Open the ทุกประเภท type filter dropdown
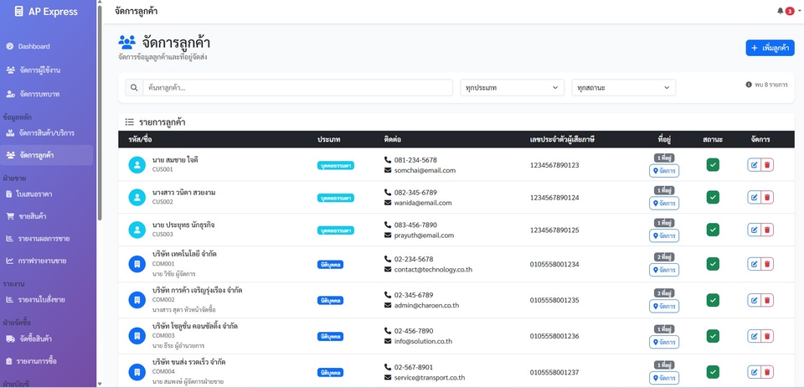The image size is (804, 388). (512, 87)
